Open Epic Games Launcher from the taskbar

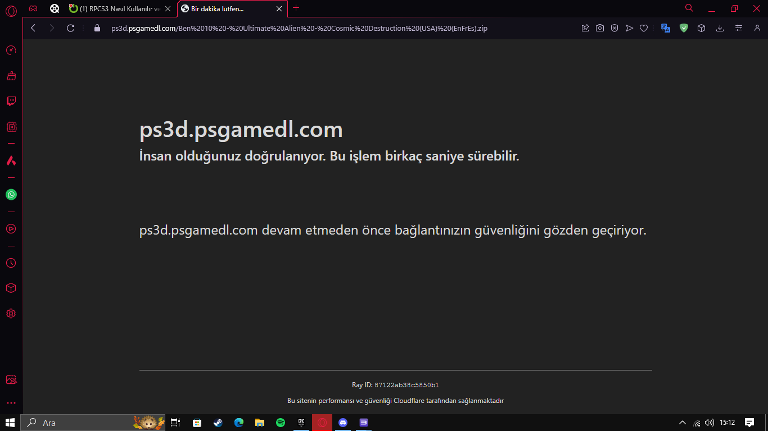coord(301,423)
